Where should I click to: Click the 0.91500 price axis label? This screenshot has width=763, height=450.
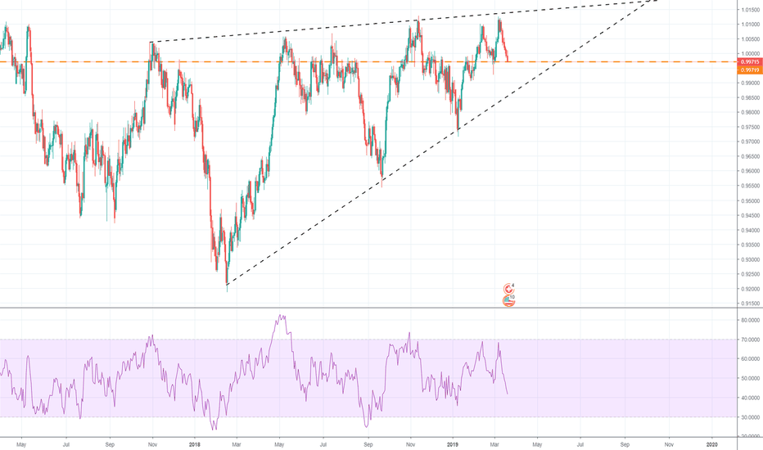coord(750,304)
